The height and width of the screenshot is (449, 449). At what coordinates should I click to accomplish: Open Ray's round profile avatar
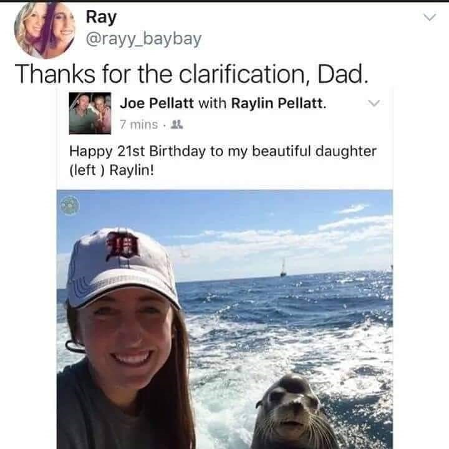point(45,29)
